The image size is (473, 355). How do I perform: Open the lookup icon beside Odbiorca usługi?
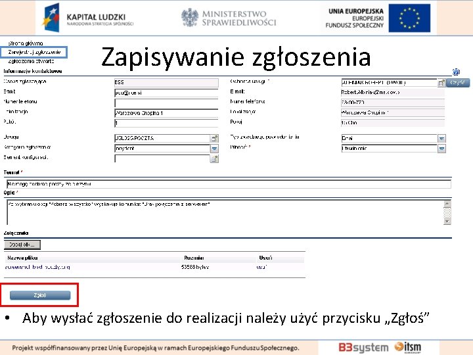(x=441, y=83)
